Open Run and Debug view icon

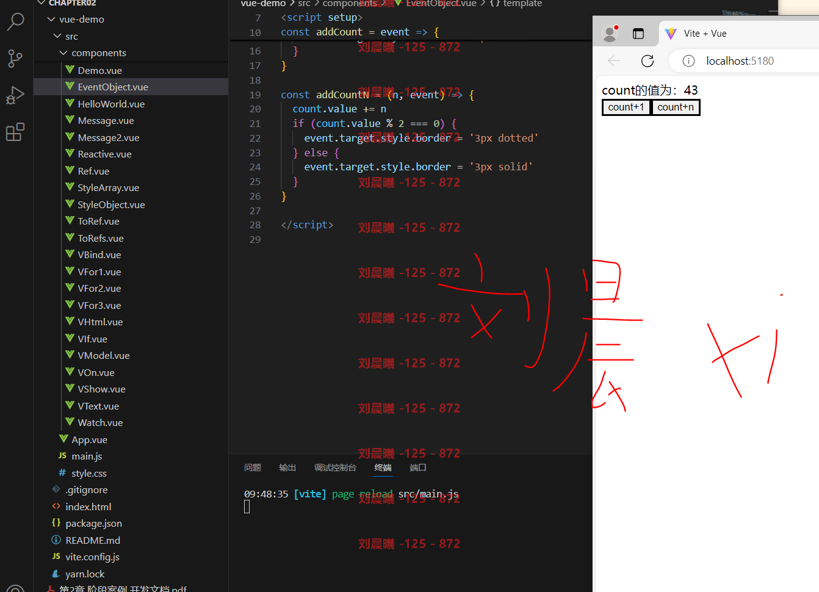pos(15,95)
